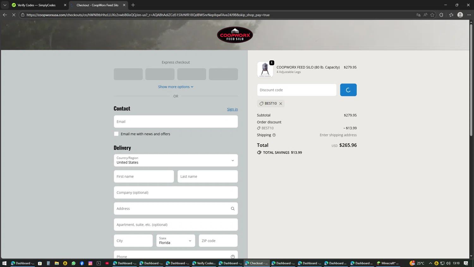Focus the Last name field
This screenshot has height=267, width=474.
point(208,177)
